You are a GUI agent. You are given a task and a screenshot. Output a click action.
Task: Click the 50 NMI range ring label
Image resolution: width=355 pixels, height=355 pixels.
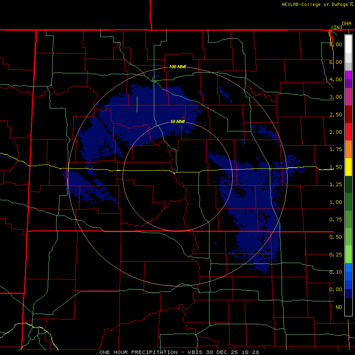(x=178, y=122)
